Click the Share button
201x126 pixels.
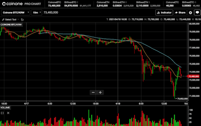pyautogui.click(x=180, y=13)
